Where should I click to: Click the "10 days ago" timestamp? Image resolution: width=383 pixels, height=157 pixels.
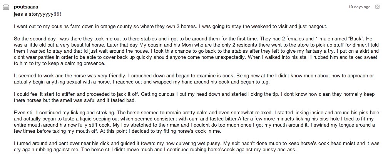point(359,7)
